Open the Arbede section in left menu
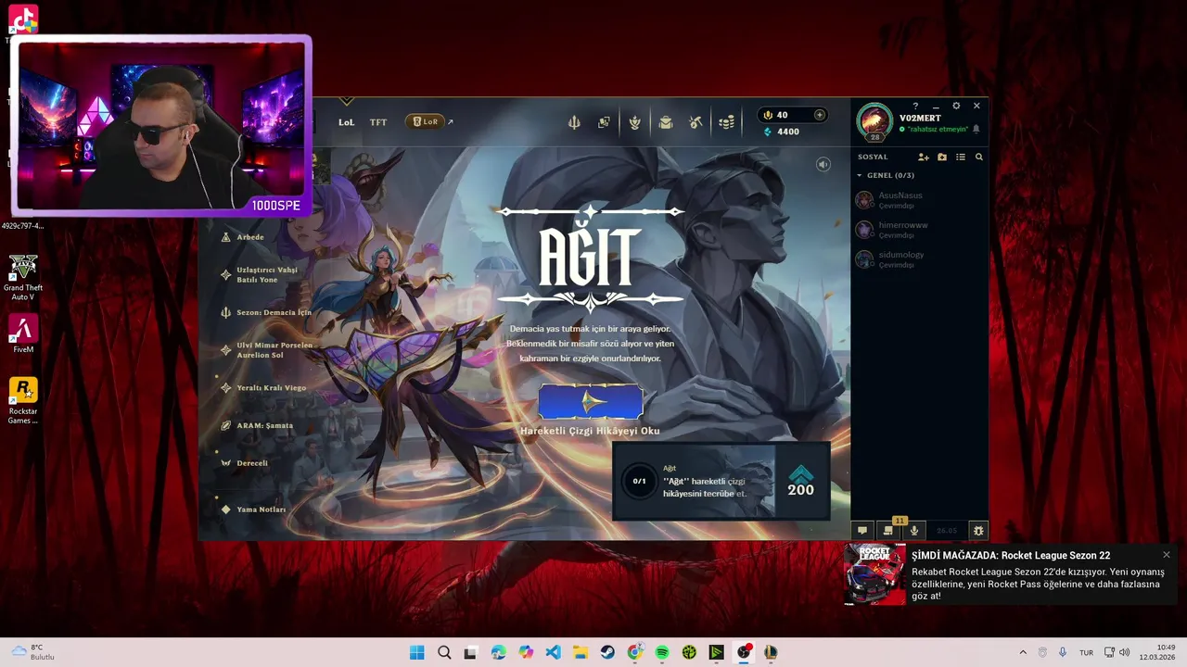1187x667 pixels. [250, 237]
